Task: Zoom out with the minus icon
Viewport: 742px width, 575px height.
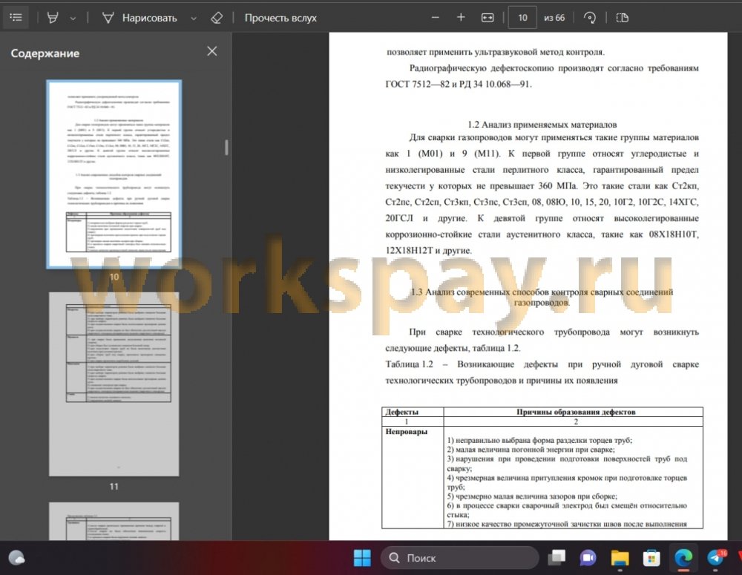Action: [436, 18]
